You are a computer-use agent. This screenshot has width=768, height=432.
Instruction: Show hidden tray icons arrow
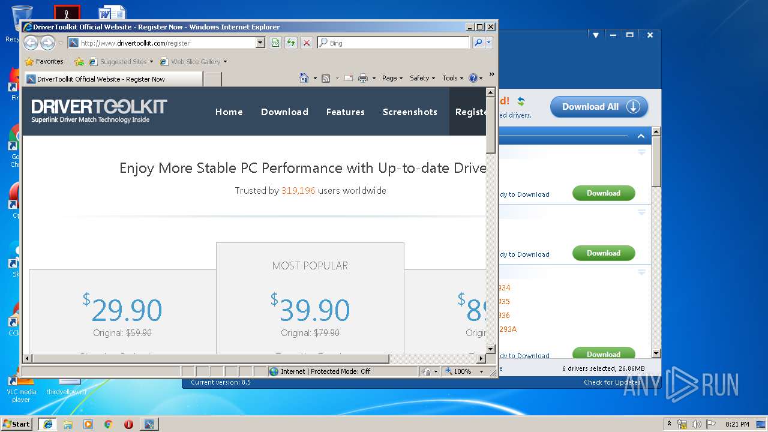[670, 424]
